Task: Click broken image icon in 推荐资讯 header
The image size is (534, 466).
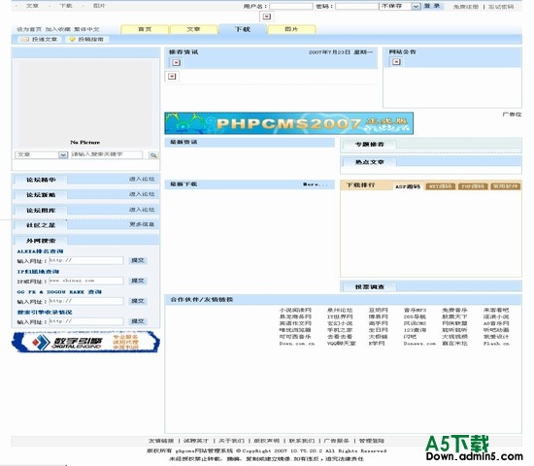Action: pyautogui.click(x=176, y=63)
